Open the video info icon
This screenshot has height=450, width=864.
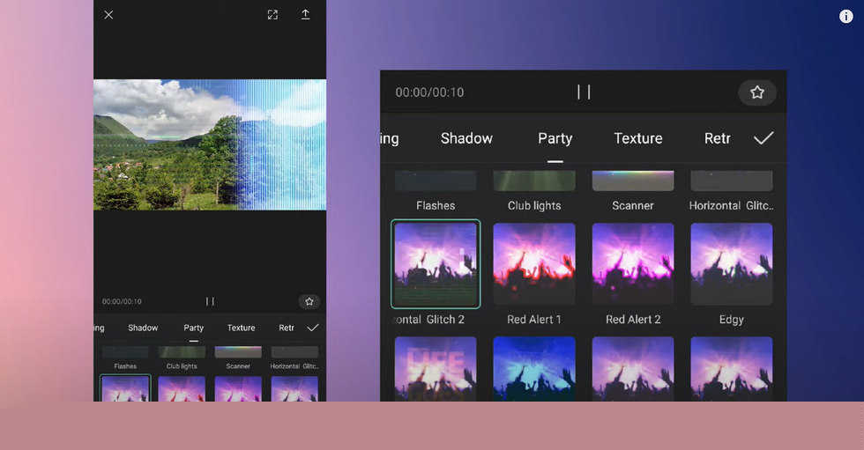click(845, 17)
